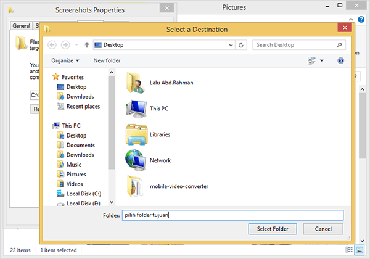Click the Select Folder button
This screenshot has height=259, width=370.
(273, 229)
